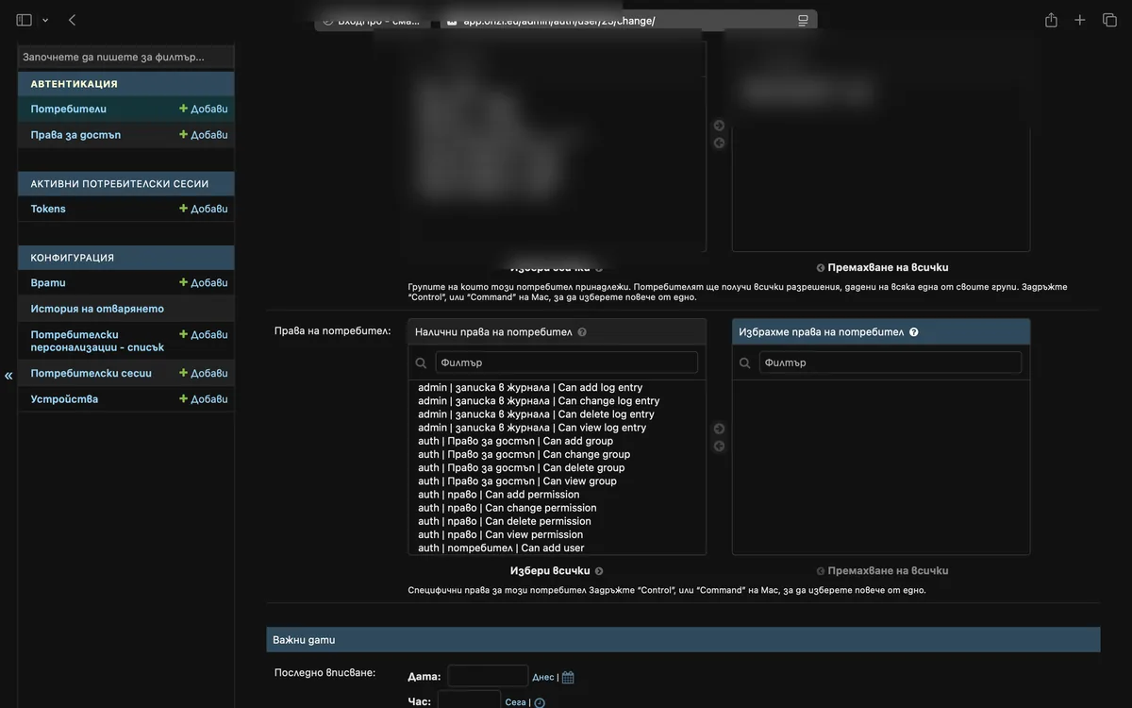Open the dropdown arrow next to Safari sidebar button
This screenshot has height=708, width=1132.
tap(45, 21)
